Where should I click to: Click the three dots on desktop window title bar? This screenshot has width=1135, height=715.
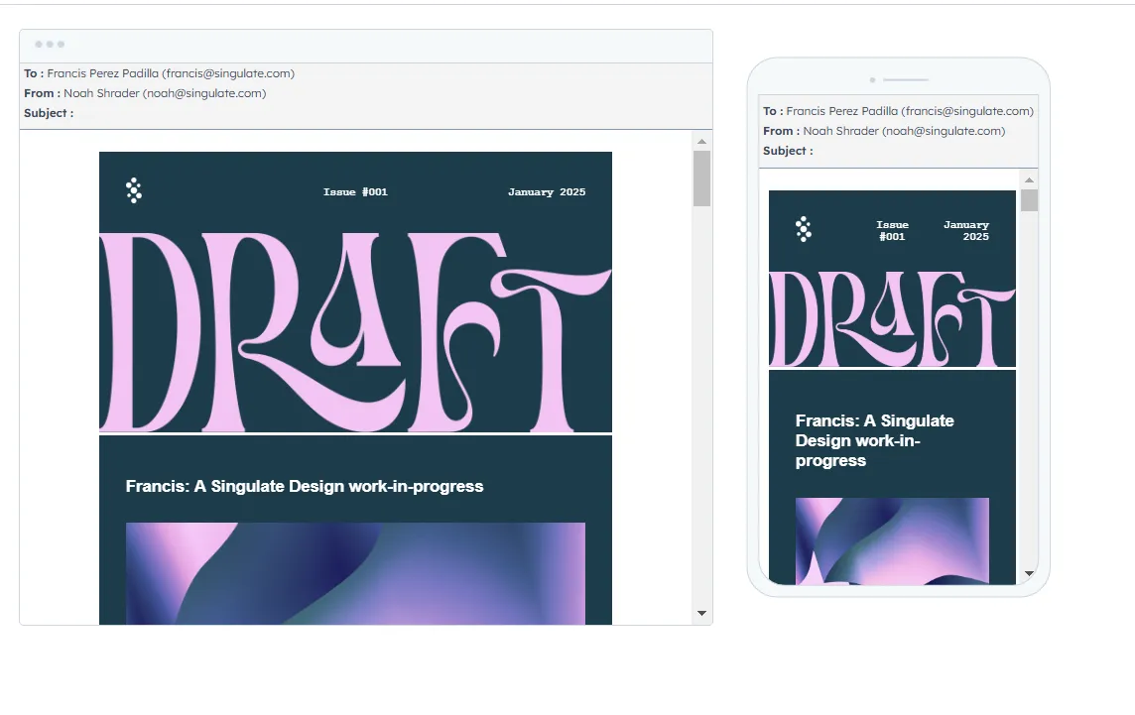pyautogui.click(x=50, y=45)
